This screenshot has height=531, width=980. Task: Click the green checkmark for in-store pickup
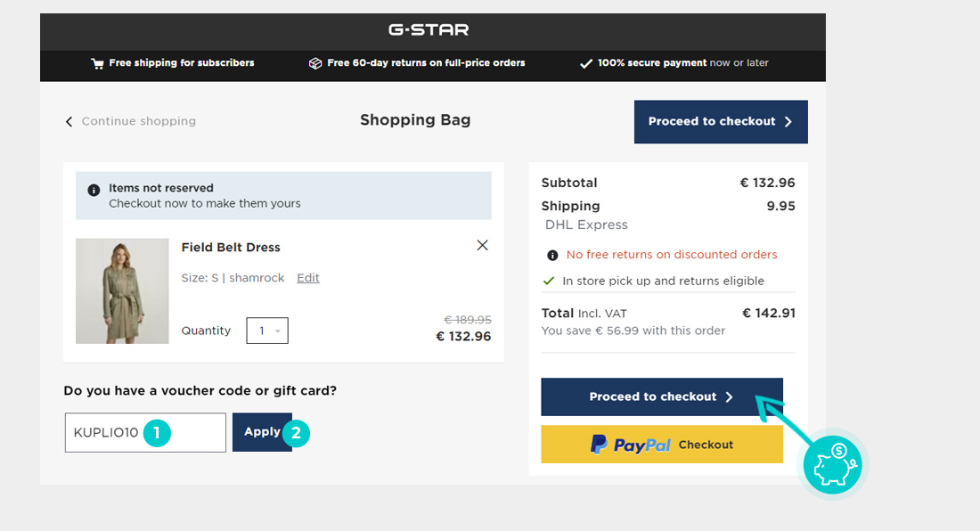coord(550,281)
